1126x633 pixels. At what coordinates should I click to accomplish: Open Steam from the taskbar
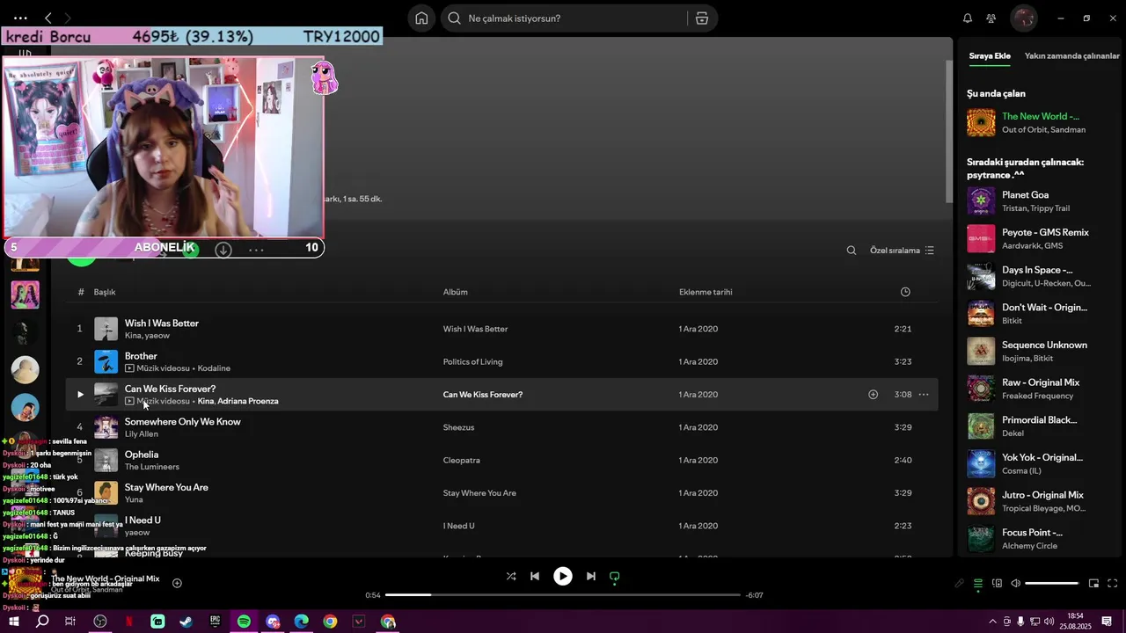[x=186, y=622]
